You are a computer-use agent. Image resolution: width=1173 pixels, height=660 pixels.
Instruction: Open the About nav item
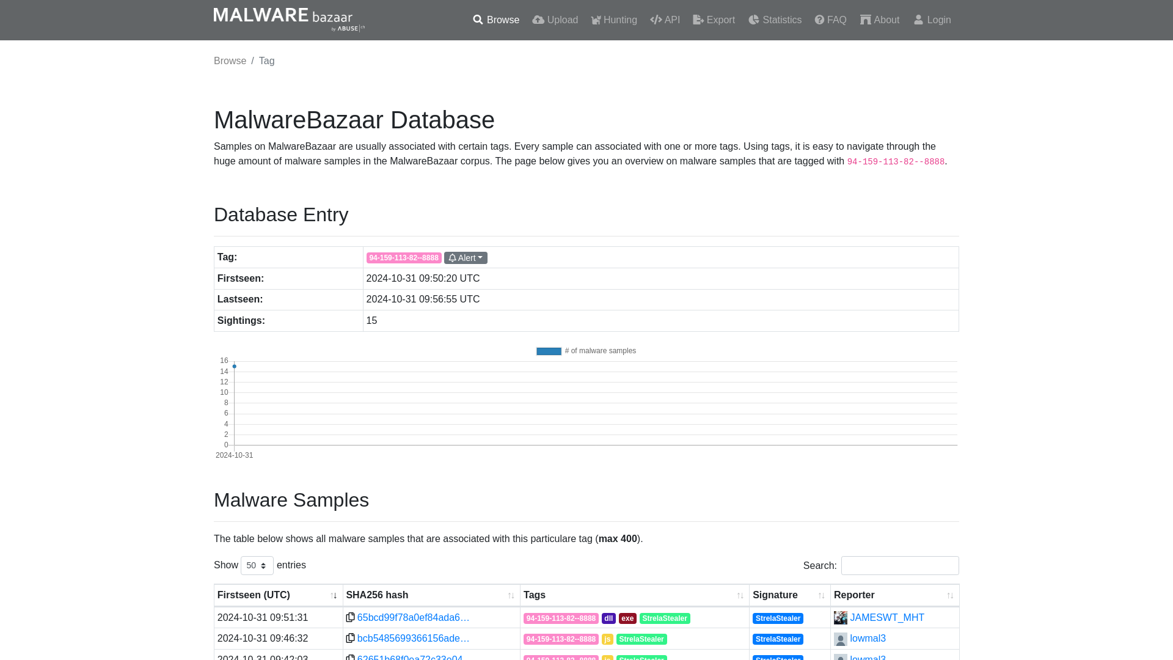[880, 20]
